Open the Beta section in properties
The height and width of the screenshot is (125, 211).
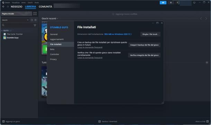[x=61, y=49]
